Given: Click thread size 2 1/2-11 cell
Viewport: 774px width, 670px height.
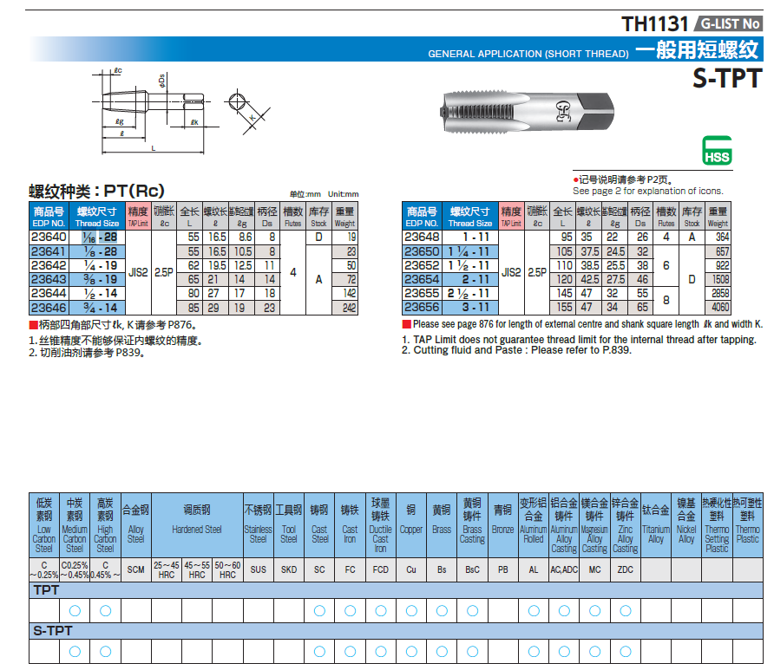Looking at the screenshot, I should click(x=470, y=293).
